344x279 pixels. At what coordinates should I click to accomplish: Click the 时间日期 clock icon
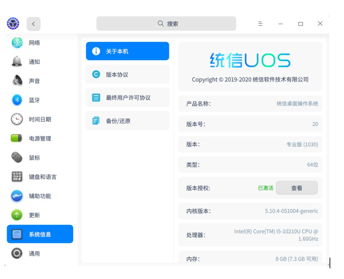(x=17, y=119)
